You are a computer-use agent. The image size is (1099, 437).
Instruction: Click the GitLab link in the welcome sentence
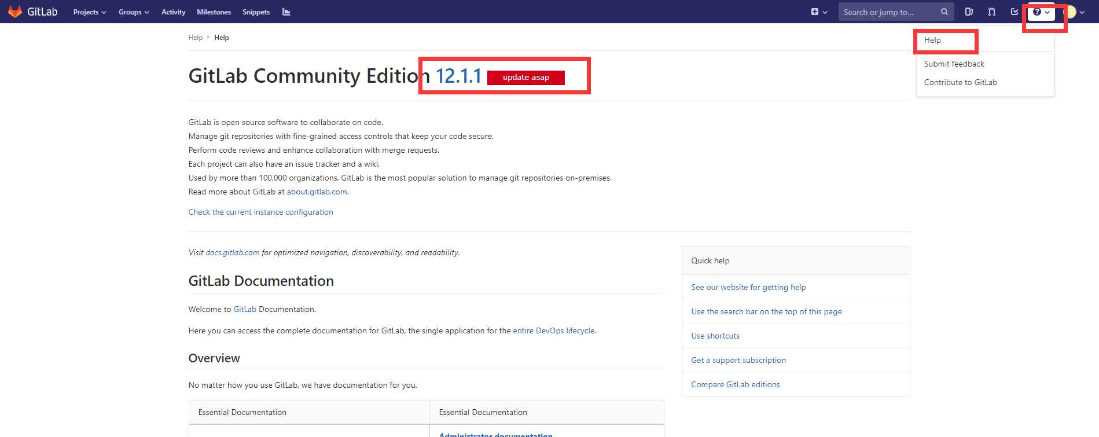pyautogui.click(x=245, y=309)
